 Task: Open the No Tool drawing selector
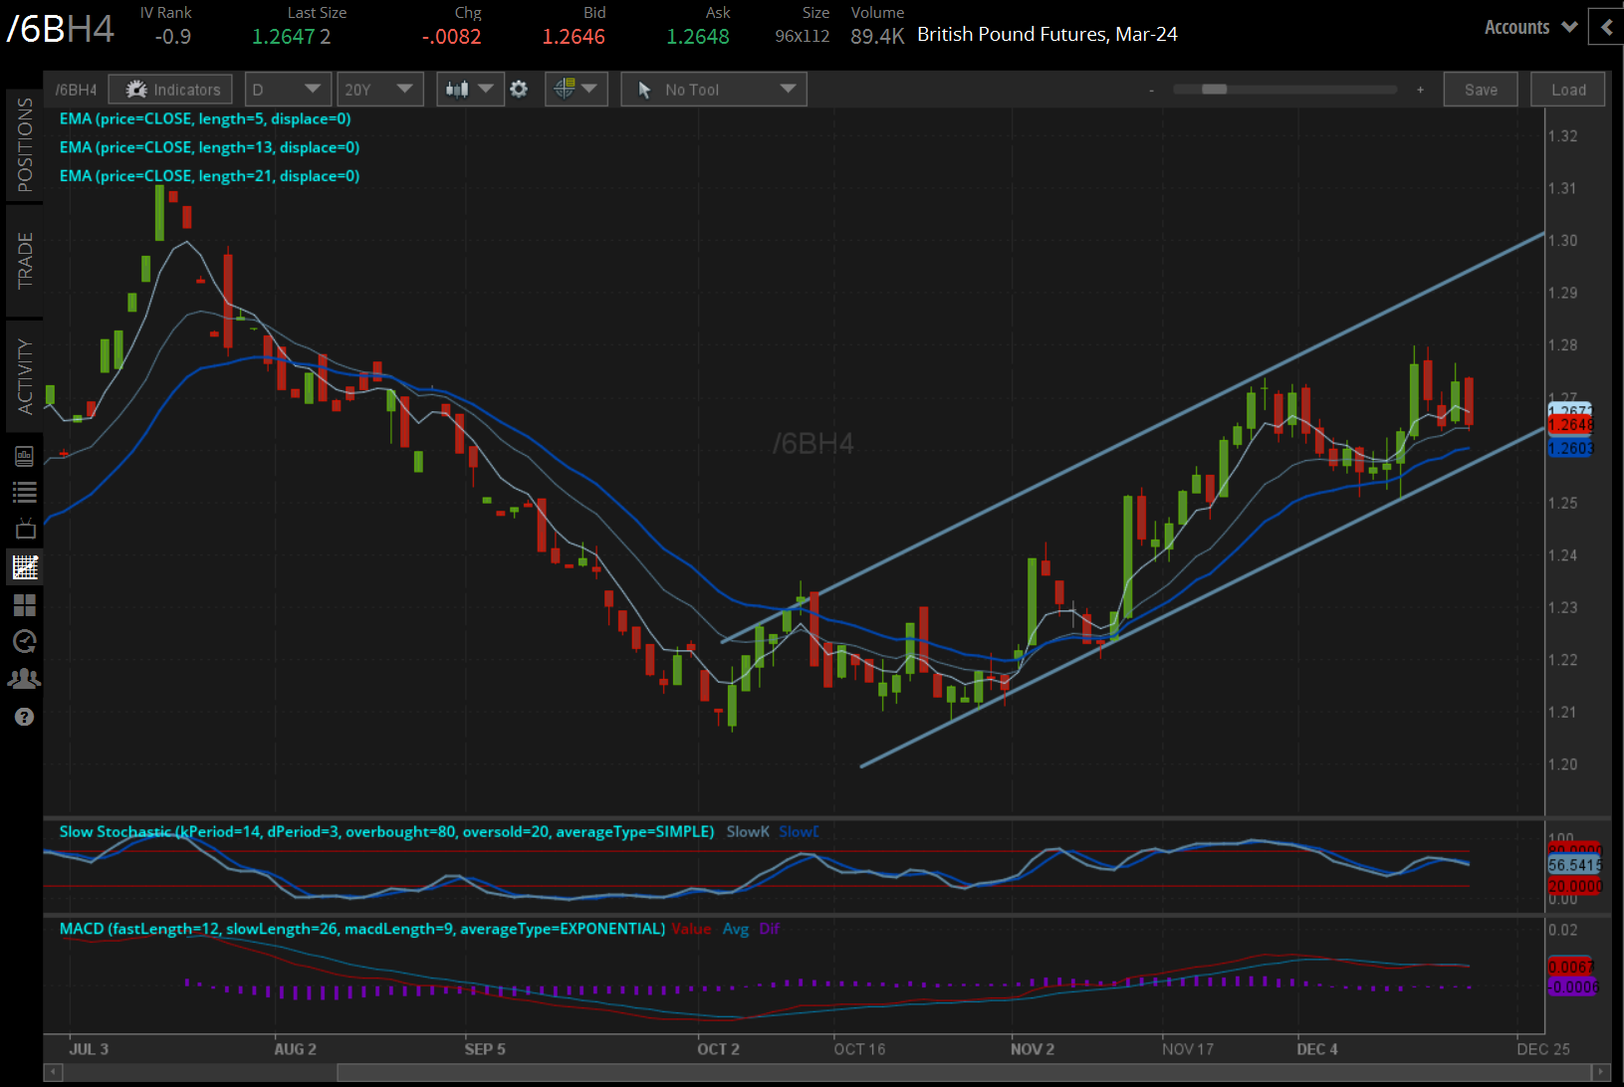point(714,90)
